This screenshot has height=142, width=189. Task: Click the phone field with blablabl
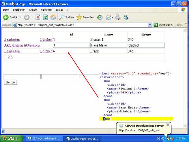pos(146,45)
